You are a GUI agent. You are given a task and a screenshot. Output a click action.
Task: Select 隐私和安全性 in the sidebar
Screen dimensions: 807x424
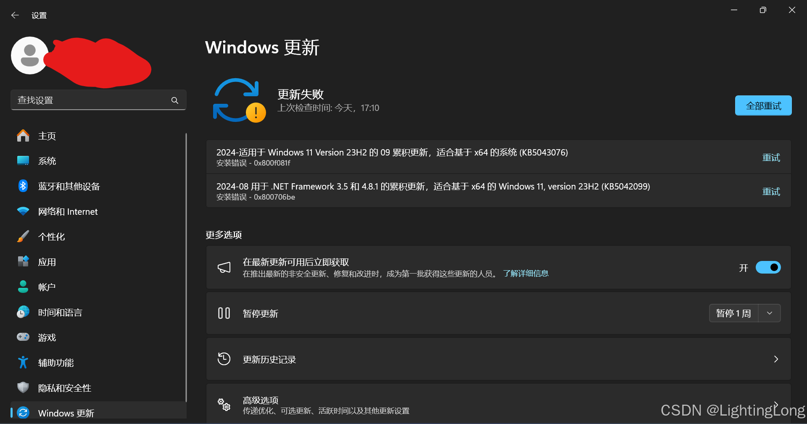coord(98,388)
